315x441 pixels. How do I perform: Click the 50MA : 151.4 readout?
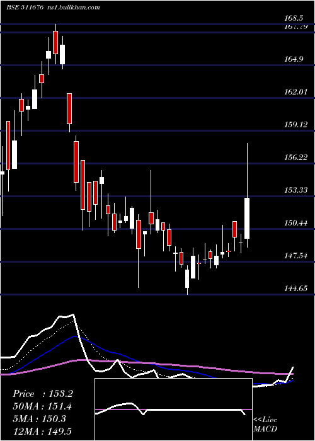click(42, 406)
